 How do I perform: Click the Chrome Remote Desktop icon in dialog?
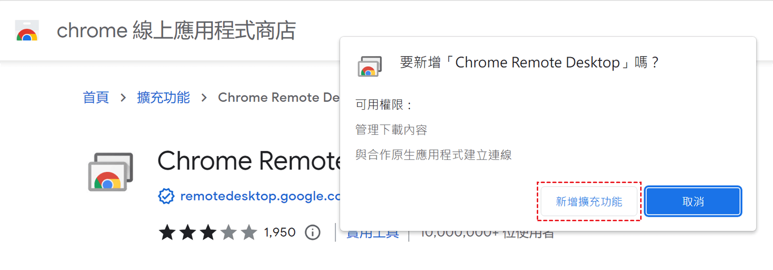pos(370,66)
